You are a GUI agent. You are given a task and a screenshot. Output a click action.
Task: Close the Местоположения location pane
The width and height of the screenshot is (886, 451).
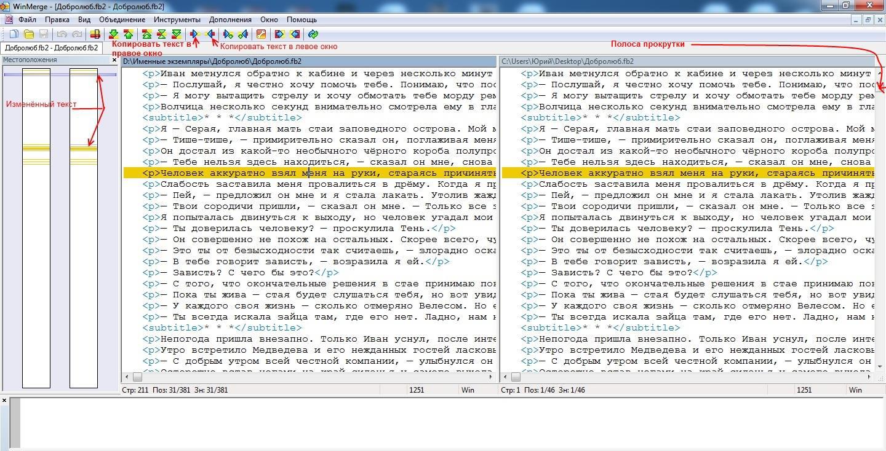click(x=114, y=60)
